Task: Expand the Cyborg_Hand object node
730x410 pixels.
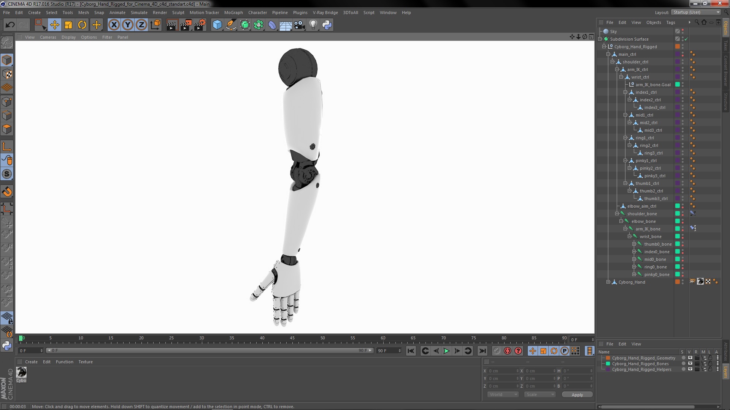Action: [608, 282]
